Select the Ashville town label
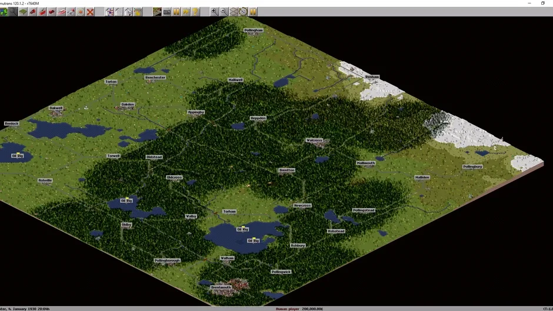The width and height of the screenshot is (553, 311). (45, 180)
